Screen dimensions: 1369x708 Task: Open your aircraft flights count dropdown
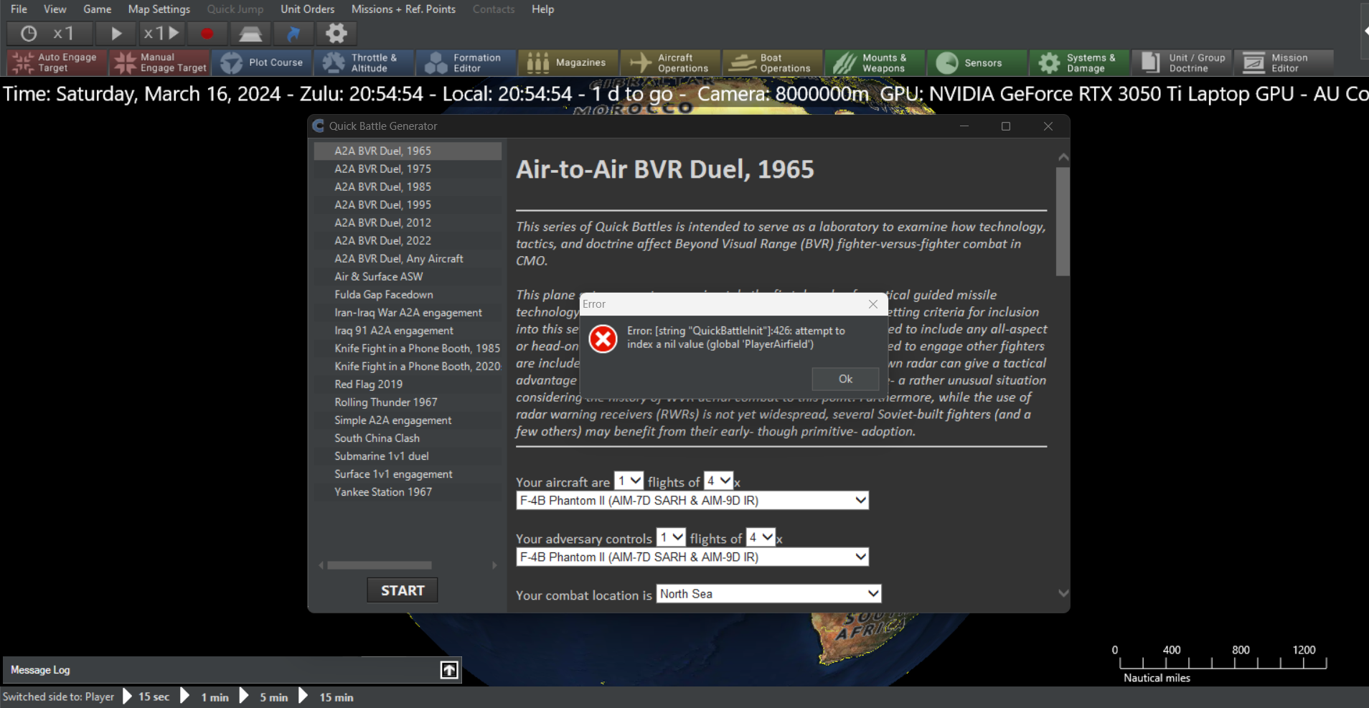point(629,481)
